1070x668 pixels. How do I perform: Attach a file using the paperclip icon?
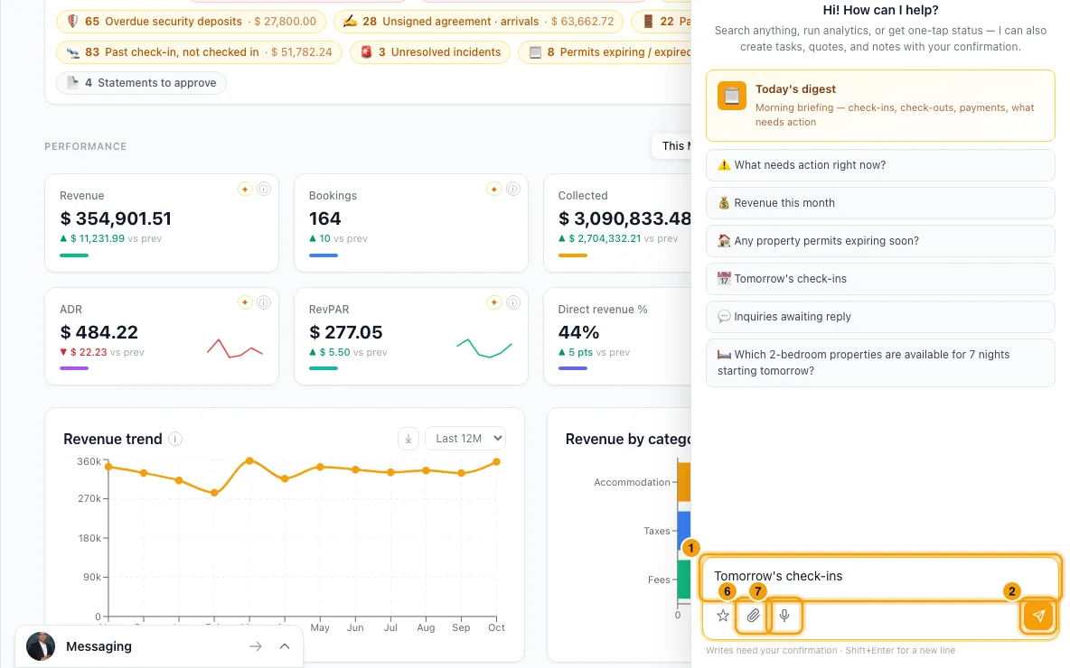click(753, 616)
